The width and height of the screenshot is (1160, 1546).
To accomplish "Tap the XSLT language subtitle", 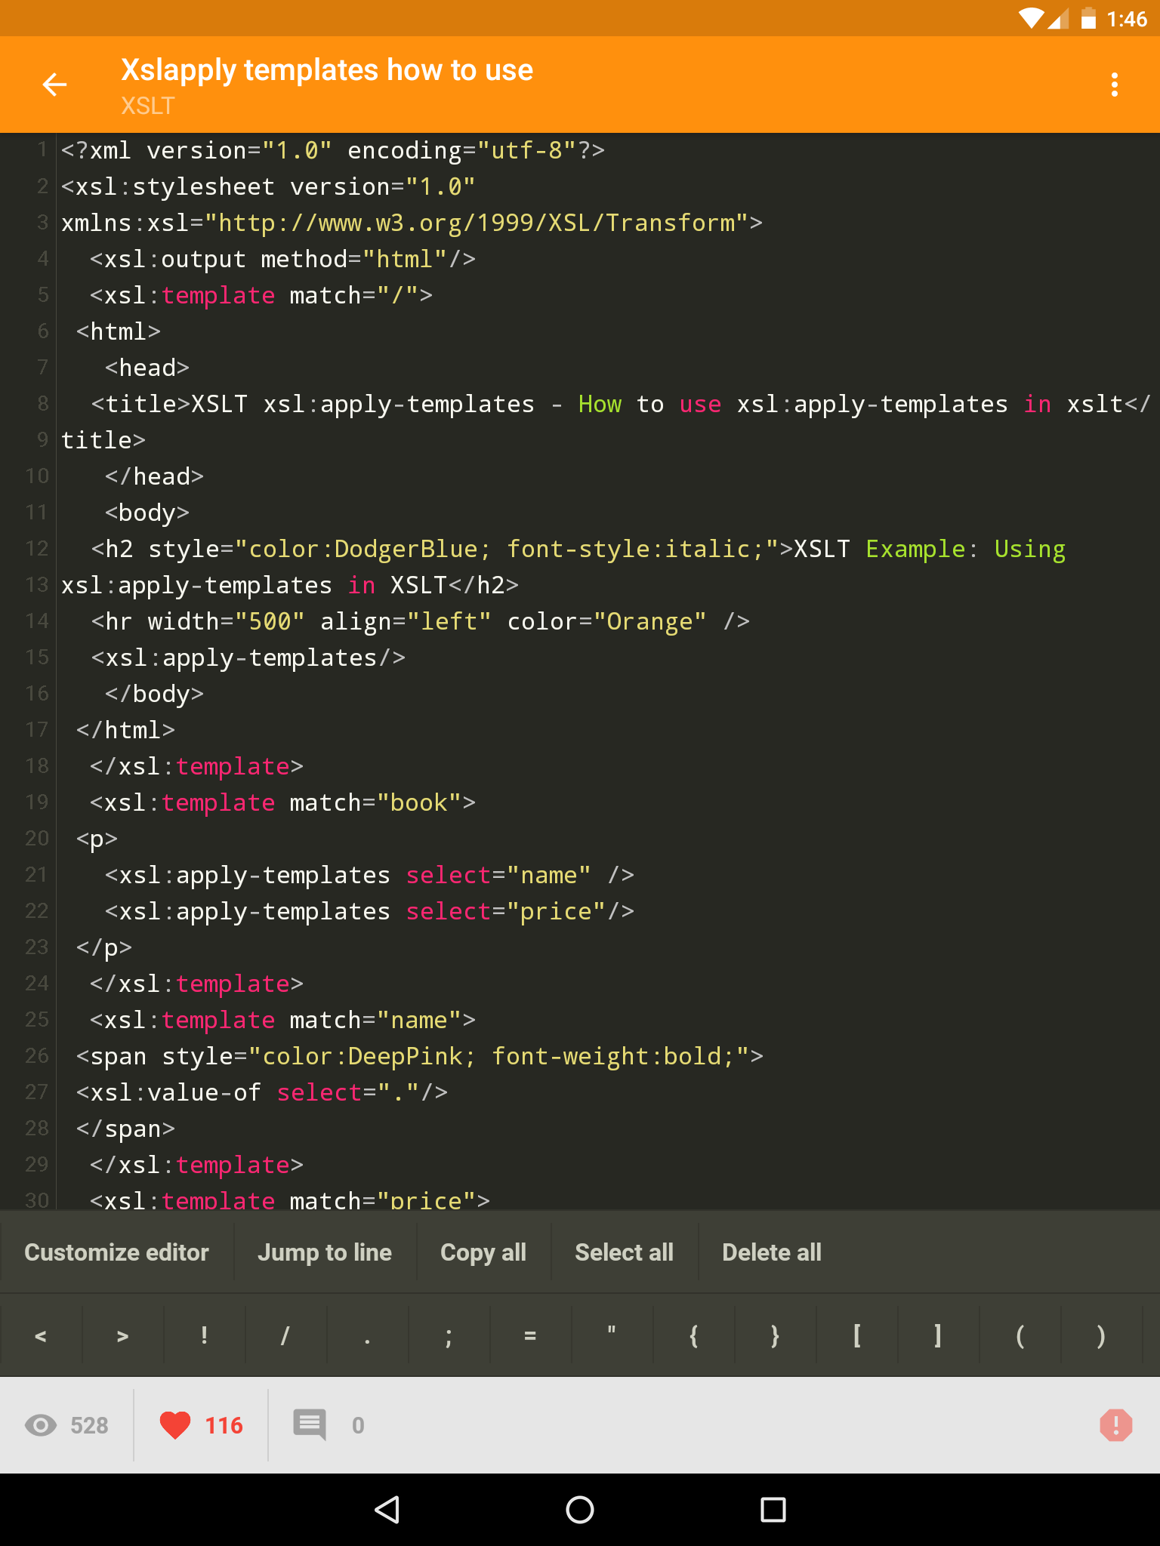I will point(147,106).
